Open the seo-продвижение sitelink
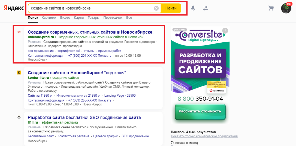This screenshot has height=146, width=296. coord(41,51)
